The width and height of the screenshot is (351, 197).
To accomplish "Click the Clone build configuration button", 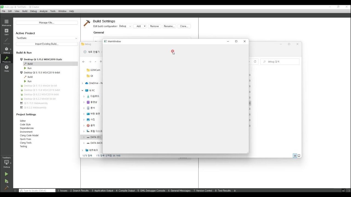I will [184, 26].
